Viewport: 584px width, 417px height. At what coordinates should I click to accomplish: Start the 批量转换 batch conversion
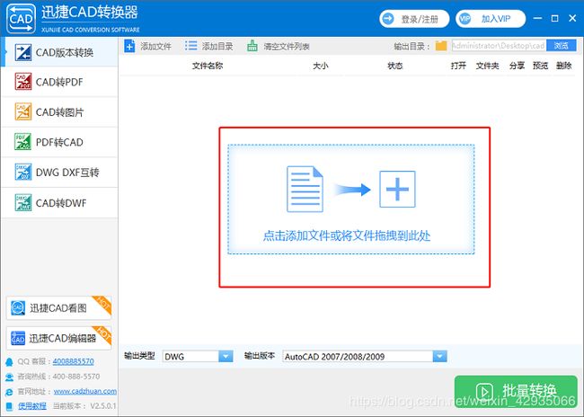tap(516, 391)
